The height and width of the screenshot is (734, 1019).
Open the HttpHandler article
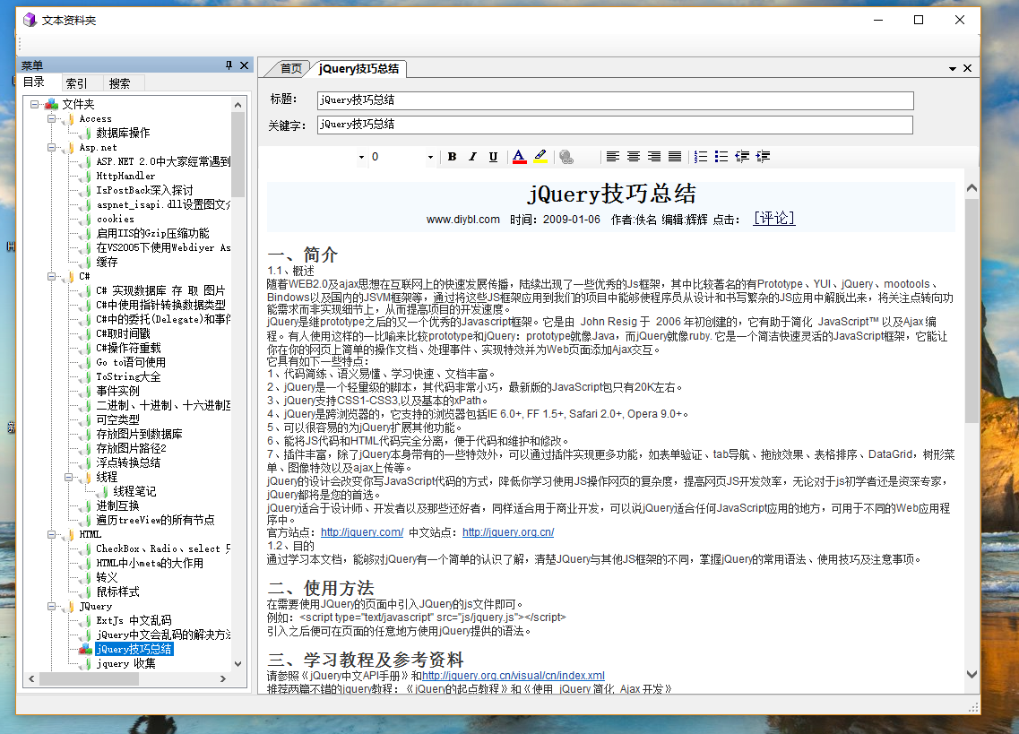[125, 177]
